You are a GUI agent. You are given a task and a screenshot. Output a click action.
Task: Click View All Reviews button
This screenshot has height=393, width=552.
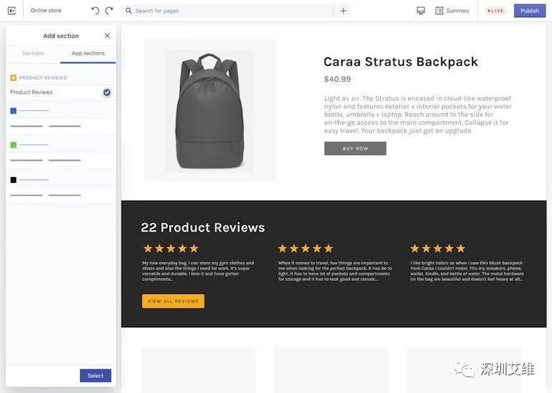click(x=173, y=301)
